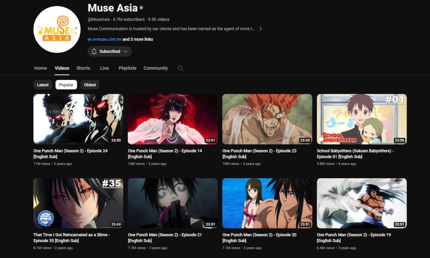Open the Subscribed dropdown menu
This screenshot has height=258, width=430.
(x=125, y=51)
